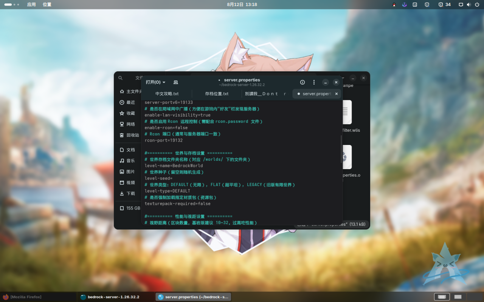The image size is (484, 302).
Task: Open the display/screen tray icon
Action: pyautogui.click(x=461, y=5)
